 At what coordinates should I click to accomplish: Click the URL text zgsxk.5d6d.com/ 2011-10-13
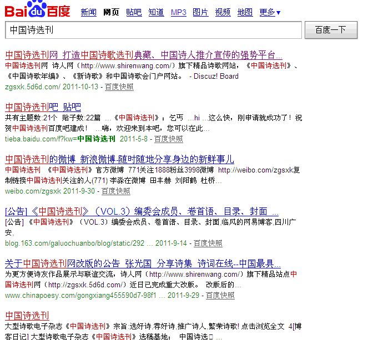tap(52, 87)
